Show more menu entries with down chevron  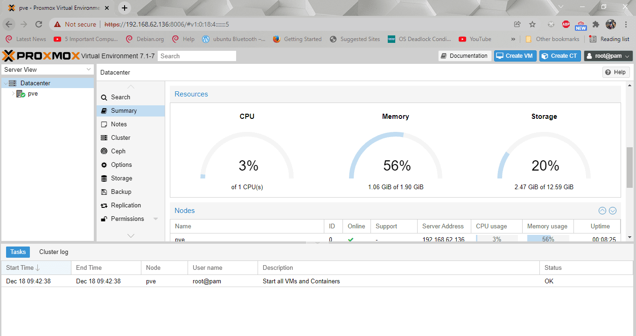pos(131,236)
